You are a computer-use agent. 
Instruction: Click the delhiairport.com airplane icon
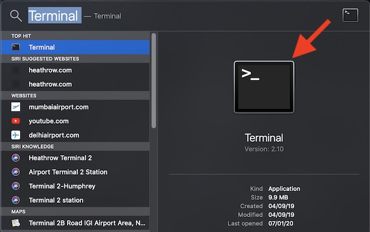point(16,135)
